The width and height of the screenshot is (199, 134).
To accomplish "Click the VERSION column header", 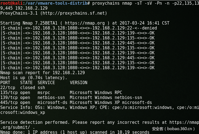I will coord(78,83).
